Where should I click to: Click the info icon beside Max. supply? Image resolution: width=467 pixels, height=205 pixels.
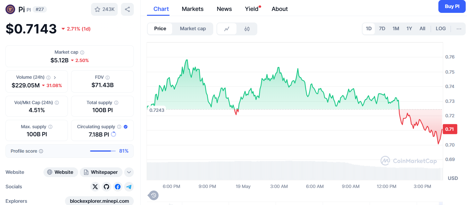[x=50, y=127]
